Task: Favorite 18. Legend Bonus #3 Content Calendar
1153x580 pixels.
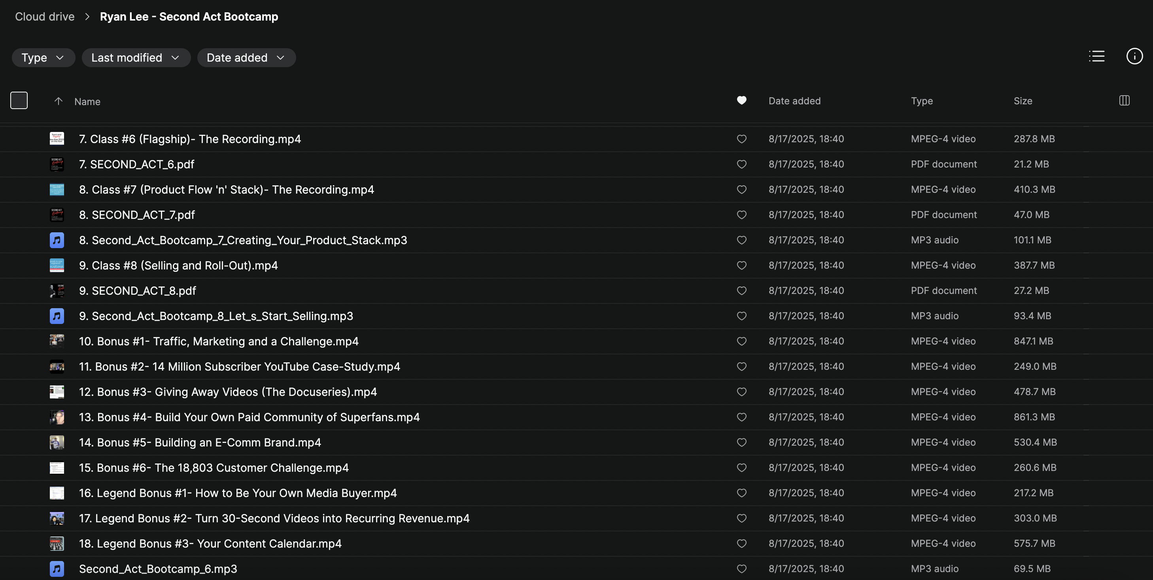Action: pos(742,543)
